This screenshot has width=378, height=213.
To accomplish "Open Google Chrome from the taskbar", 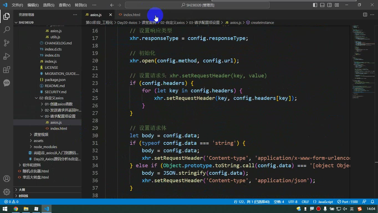I will (x=16, y=209).
